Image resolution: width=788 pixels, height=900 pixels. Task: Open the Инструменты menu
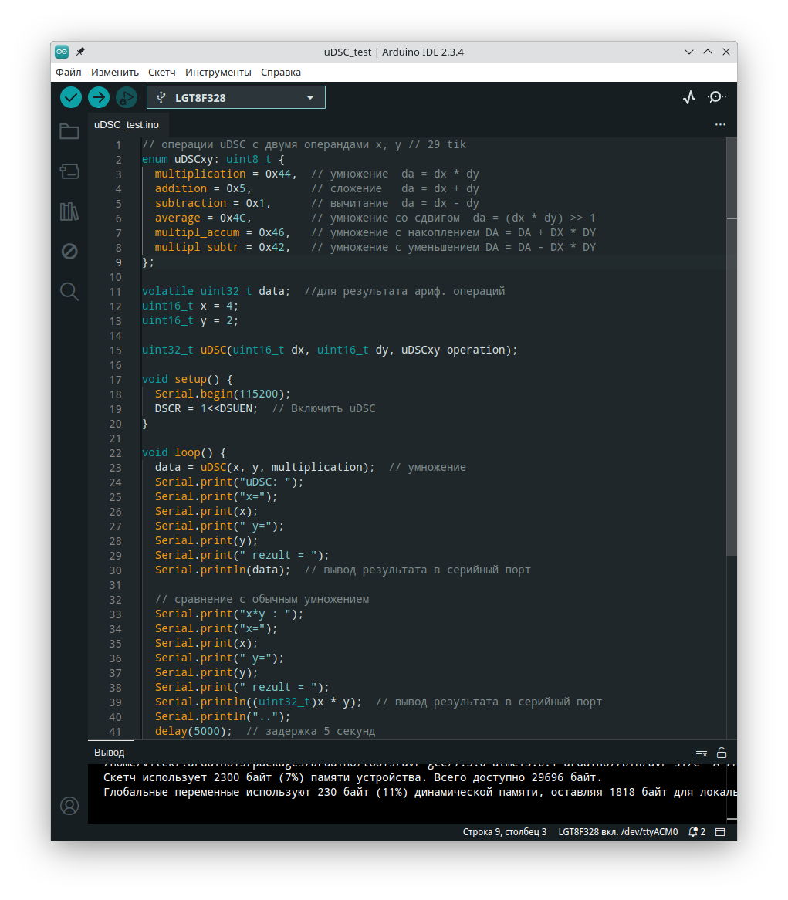218,73
